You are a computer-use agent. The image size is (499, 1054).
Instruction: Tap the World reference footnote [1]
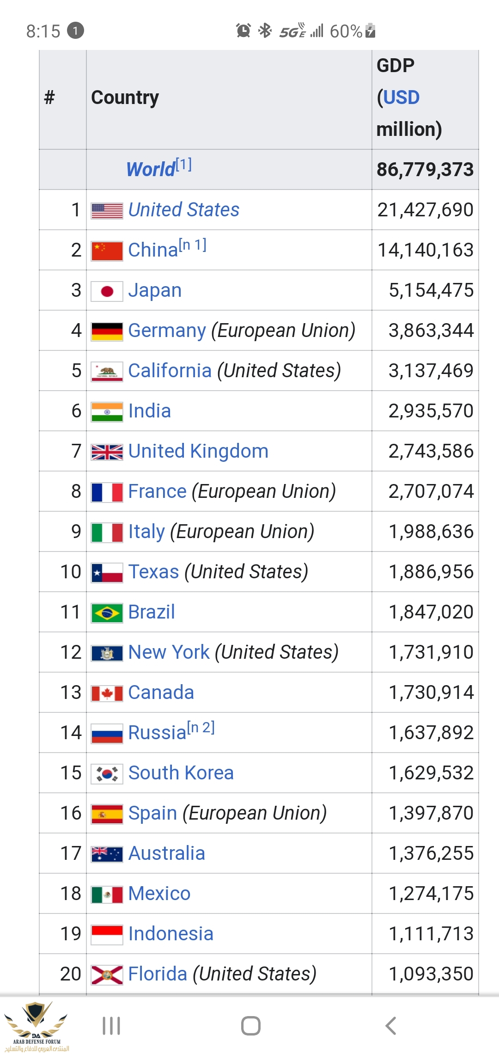[184, 164]
